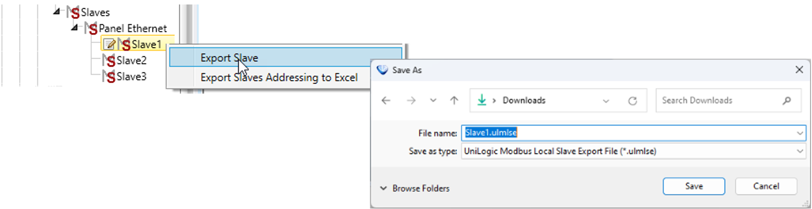Click the edit pencil icon beside Slave1

click(x=110, y=45)
